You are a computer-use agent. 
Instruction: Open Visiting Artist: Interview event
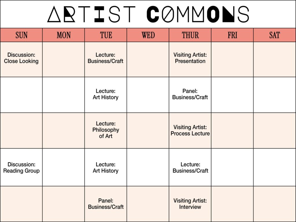pyautogui.click(x=190, y=204)
